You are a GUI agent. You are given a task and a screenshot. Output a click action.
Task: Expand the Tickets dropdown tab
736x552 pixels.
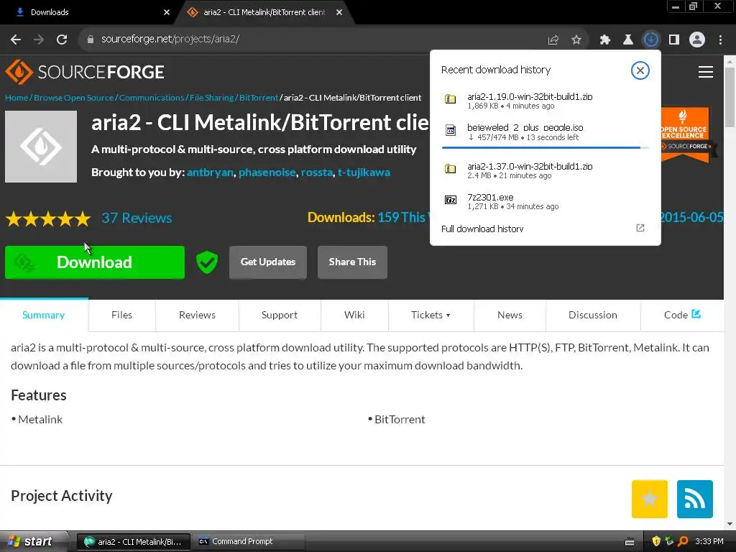click(431, 315)
